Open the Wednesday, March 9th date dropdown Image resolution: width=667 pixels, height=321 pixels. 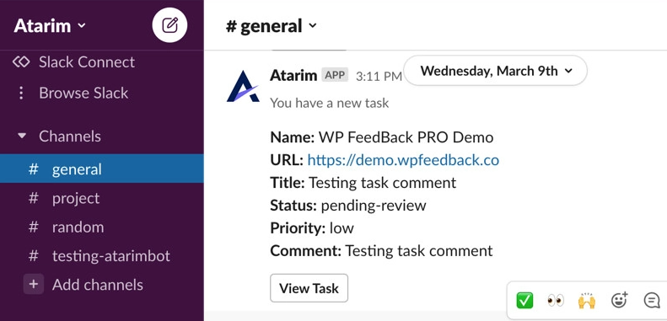(496, 71)
